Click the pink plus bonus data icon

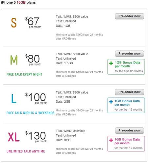click(x=111, y=140)
